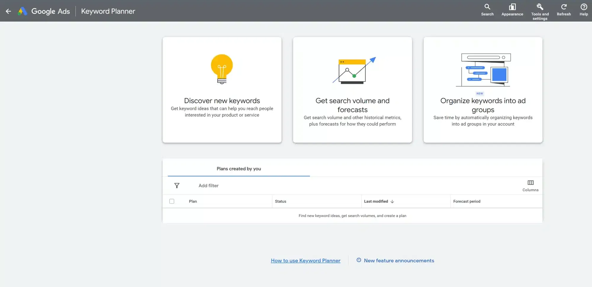Viewport: 592px width, 287px height.
Task: Switch to the Plans created by you tab
Action: coord(239,169)
